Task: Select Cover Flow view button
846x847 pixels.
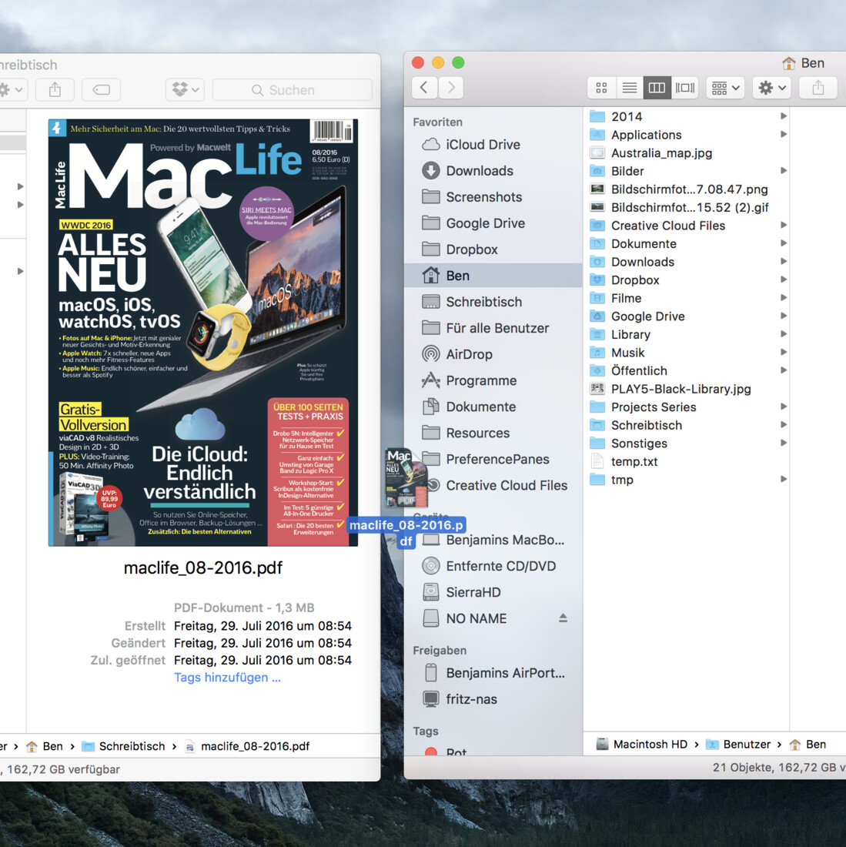Action: tap(684, 88)
